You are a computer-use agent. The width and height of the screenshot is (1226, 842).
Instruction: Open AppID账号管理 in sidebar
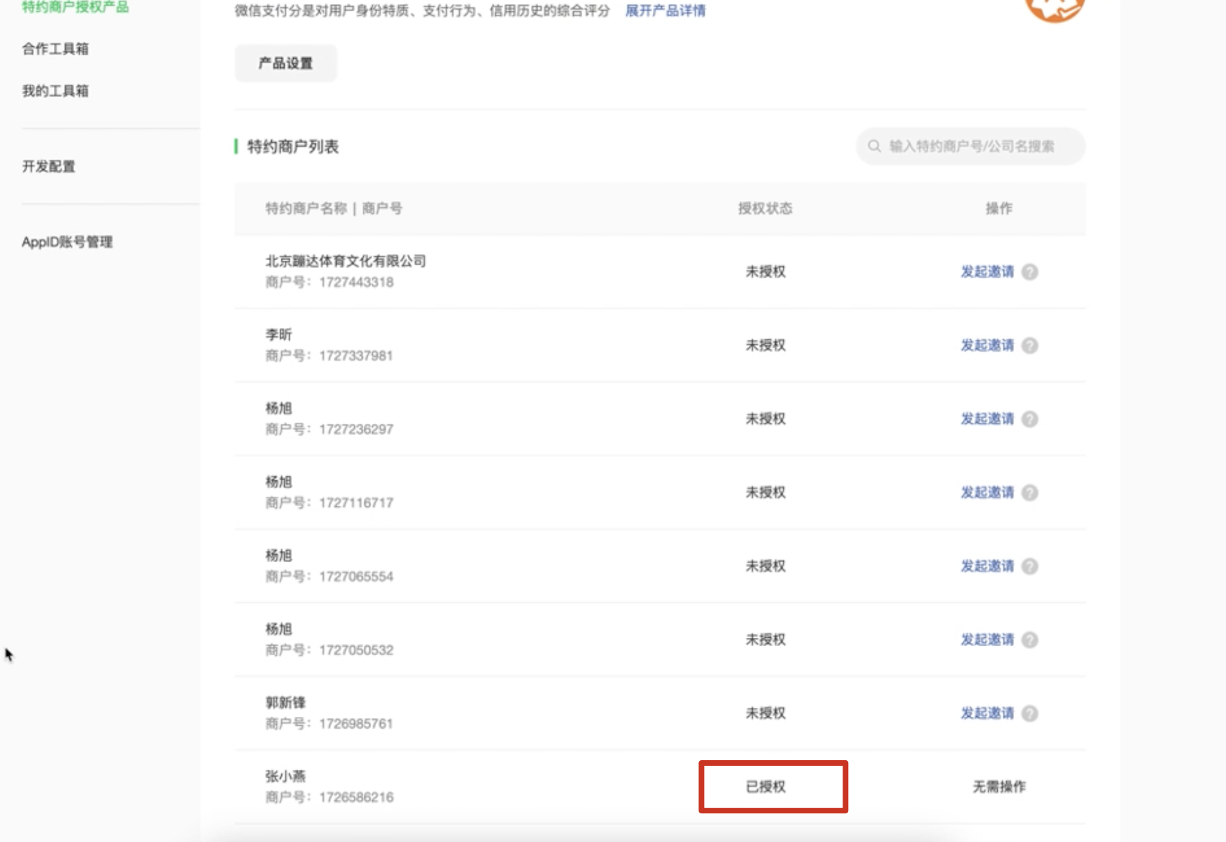[67, 242]
